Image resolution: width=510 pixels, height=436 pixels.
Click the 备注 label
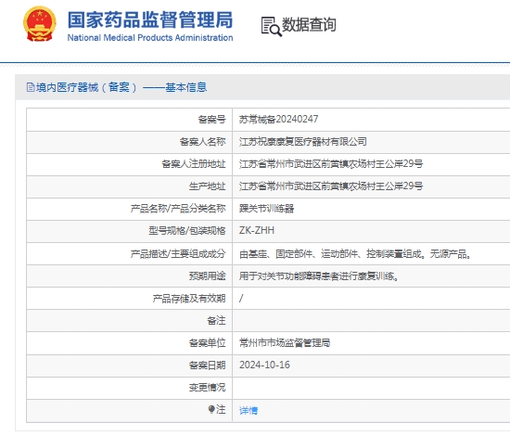point(216,320)
